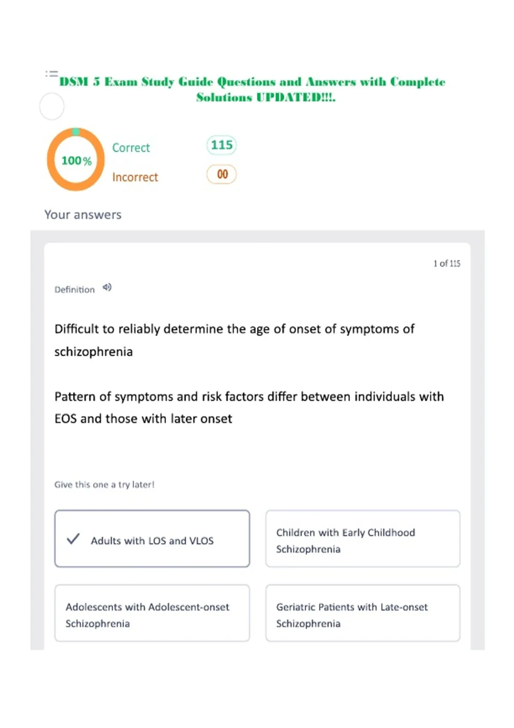Click the checkmark icon on selected answer
Image resolution: width=514 pixels, height=728 pixels.
point(73,539)
